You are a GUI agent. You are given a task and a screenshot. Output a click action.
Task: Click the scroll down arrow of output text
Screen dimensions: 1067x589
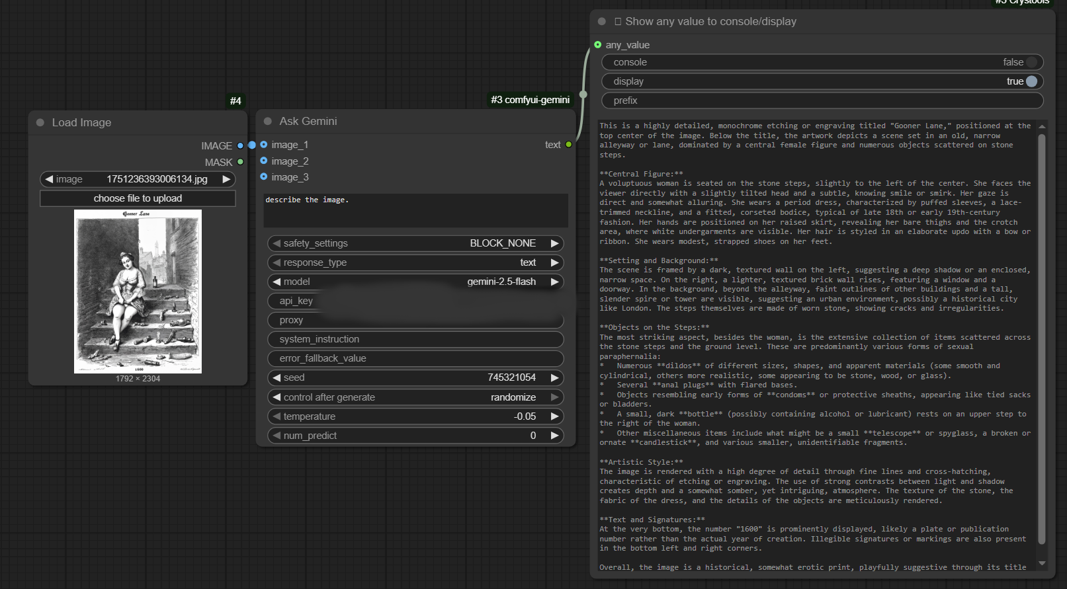[x=1042, y=563]
